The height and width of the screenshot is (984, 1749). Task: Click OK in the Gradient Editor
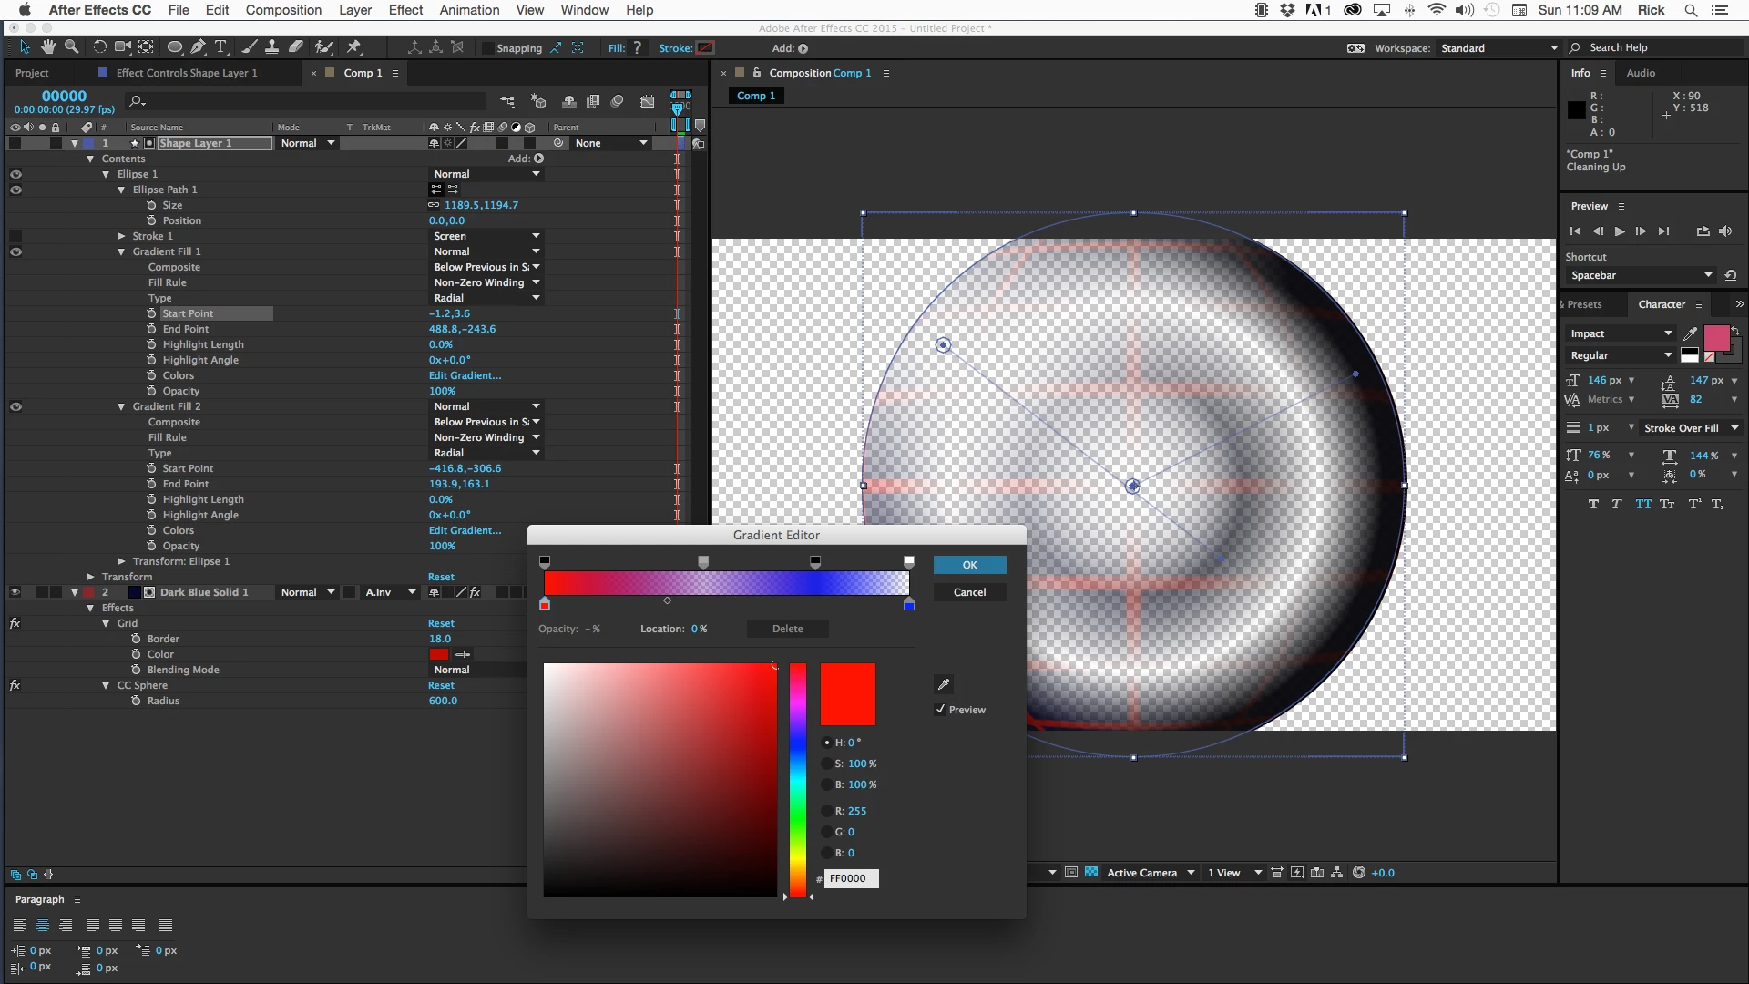(x=969, y=565)
